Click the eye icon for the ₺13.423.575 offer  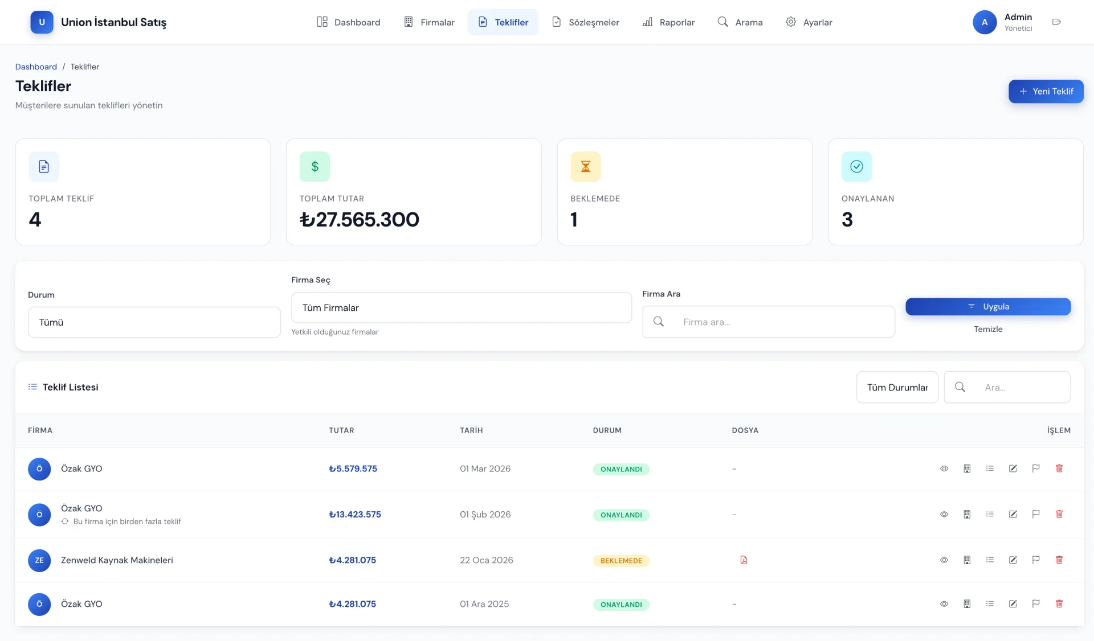point(944,514)
